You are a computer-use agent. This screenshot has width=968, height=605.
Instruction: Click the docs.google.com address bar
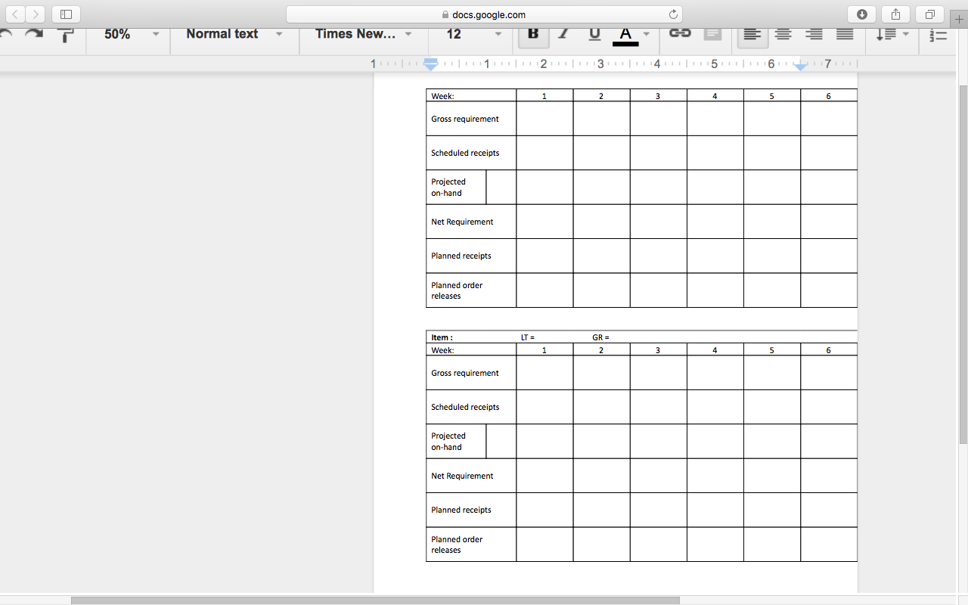[484, 14]
